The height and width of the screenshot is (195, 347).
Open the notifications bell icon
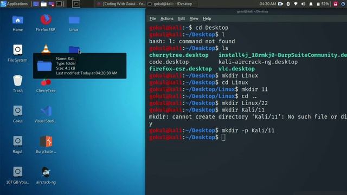(311, 4)
